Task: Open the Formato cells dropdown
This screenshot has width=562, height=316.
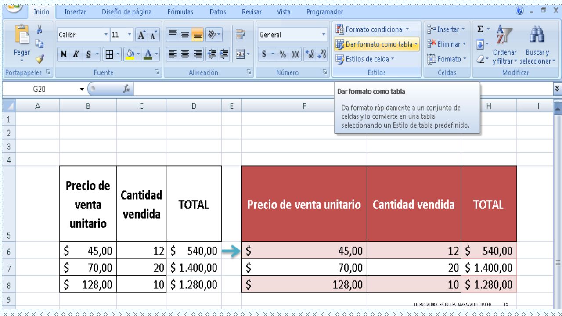Action: tap(446, 59)
